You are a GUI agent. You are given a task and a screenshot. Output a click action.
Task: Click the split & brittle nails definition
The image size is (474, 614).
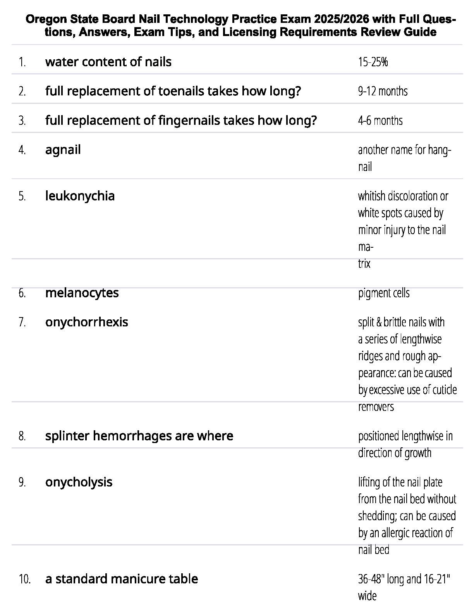407,364
